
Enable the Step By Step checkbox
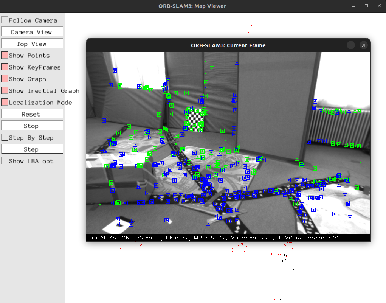coord(5,137)
